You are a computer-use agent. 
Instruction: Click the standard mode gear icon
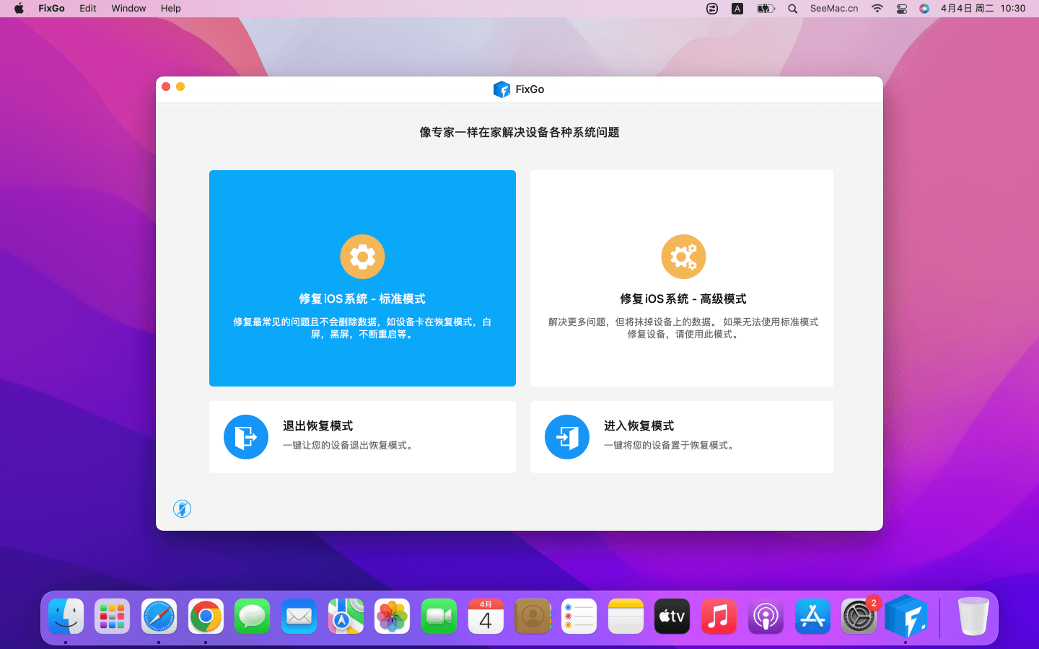(x=362, y=257)
